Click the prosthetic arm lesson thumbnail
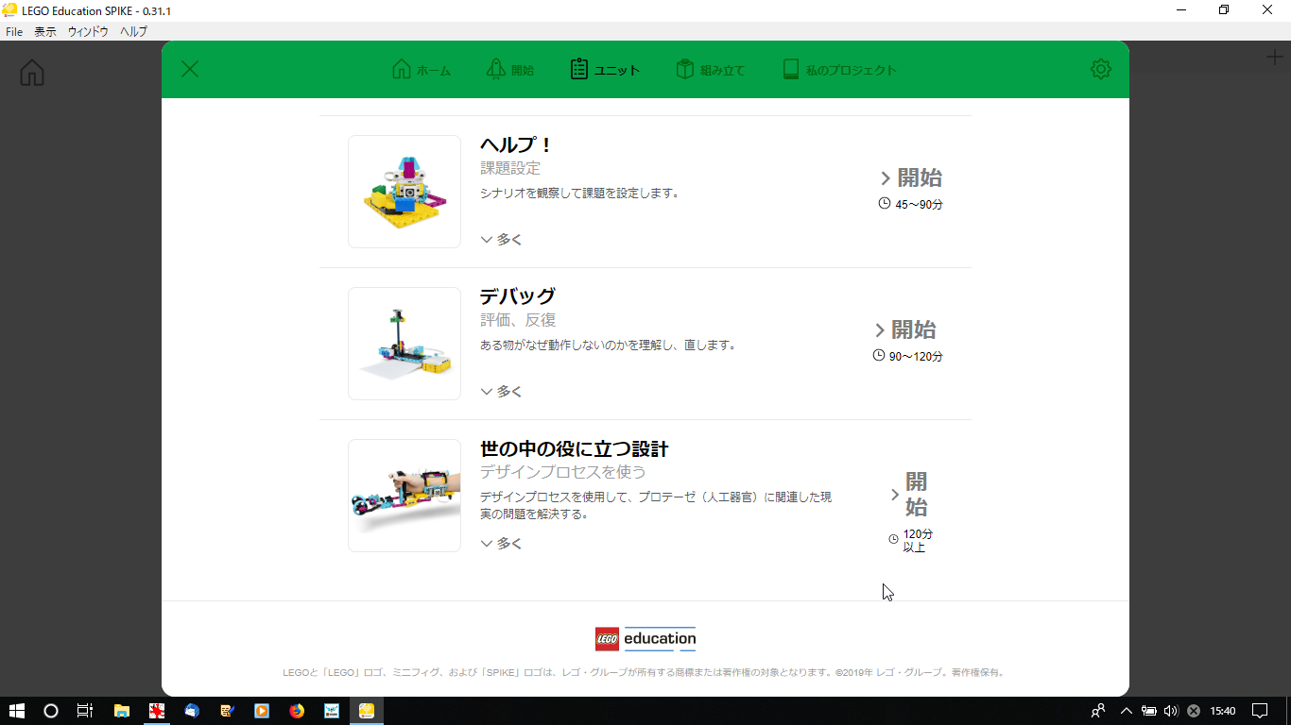 [405, 496]
